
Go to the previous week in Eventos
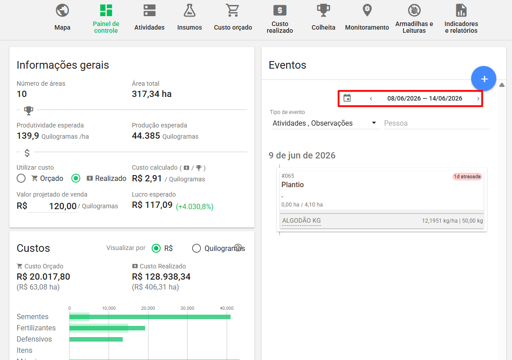click(x=371, y=99)
